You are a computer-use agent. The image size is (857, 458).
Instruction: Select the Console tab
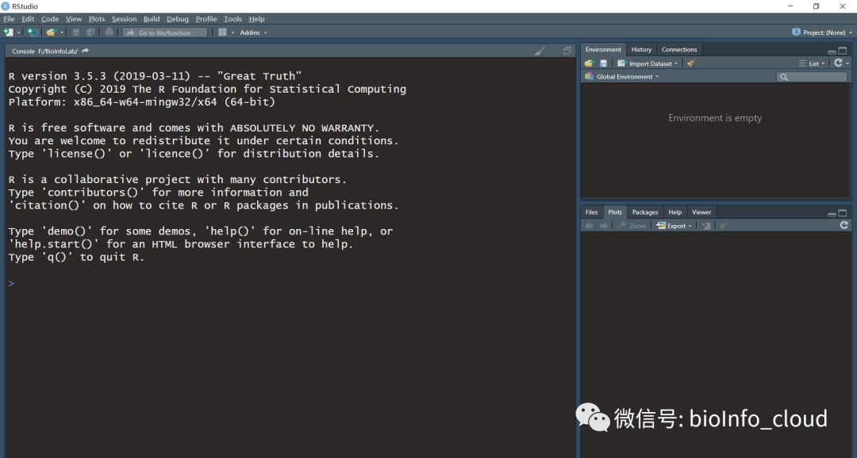(x=23, y=52)
